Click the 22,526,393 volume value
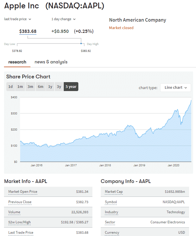Screen dimensions: 196x236 click(x=80, y=212)
